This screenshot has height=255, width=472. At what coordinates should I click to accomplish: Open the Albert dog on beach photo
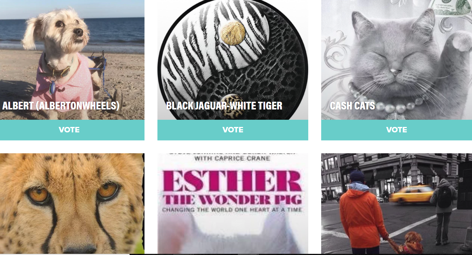[x=72, y=60]
